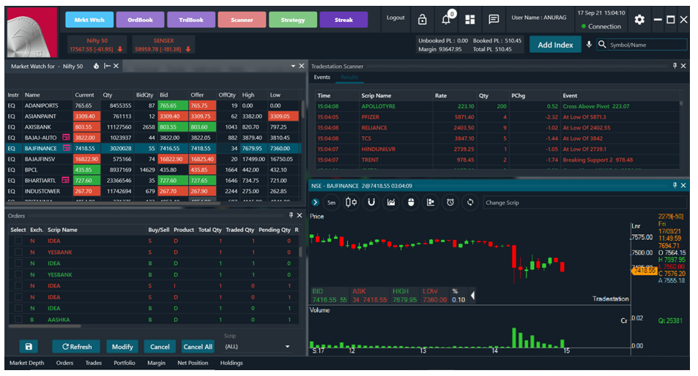
Task: Open the 5m chart timeframe selector
Action: pos(331,203)
